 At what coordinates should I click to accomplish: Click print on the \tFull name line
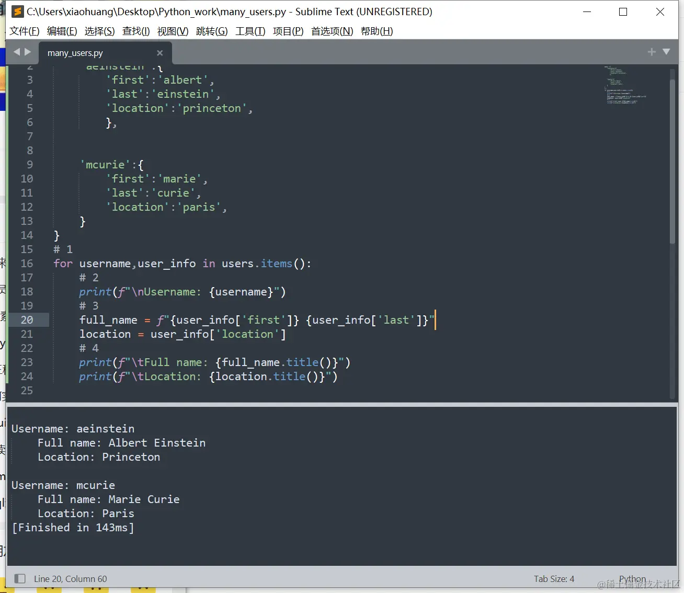click(x=95, y=362)
